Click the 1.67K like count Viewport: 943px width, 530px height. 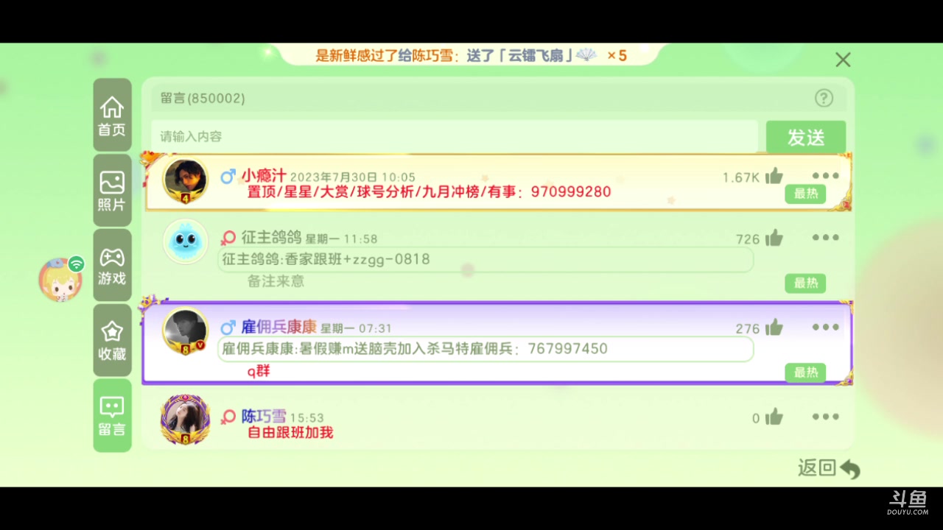[740, 177]
